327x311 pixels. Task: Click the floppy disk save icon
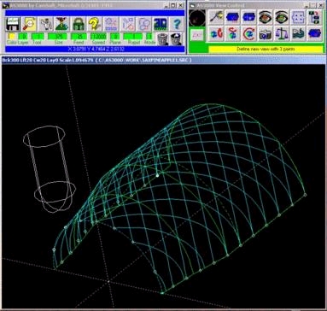coord(13,24)
